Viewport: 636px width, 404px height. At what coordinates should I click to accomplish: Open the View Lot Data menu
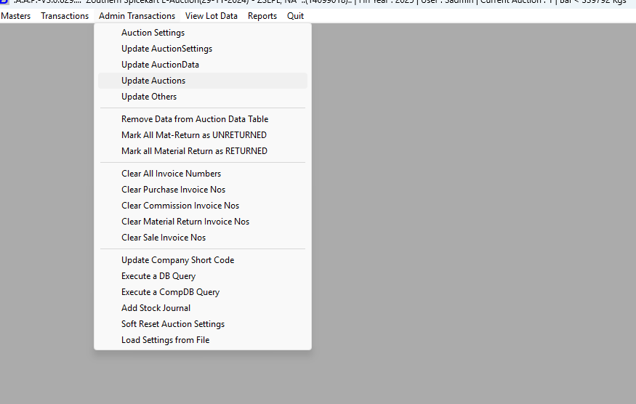(x=212, y=16)
